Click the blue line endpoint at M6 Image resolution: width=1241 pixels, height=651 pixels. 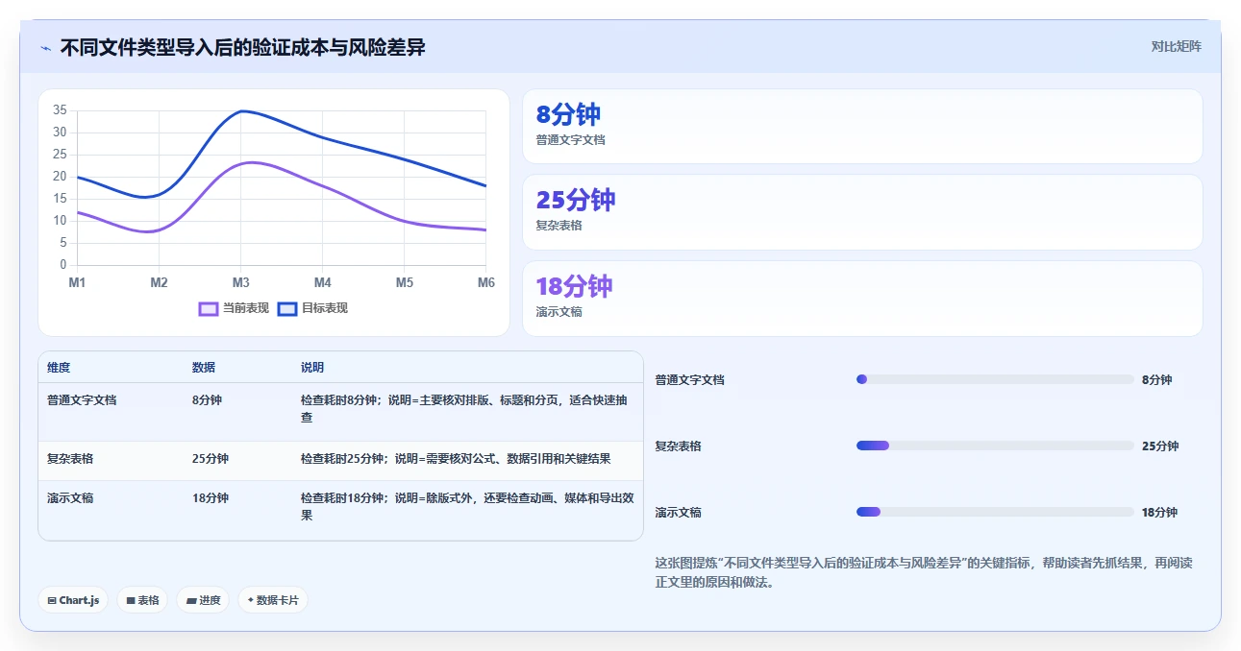click(485, 185)
